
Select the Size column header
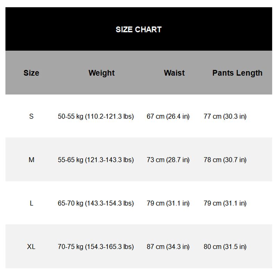coord(31,73)
